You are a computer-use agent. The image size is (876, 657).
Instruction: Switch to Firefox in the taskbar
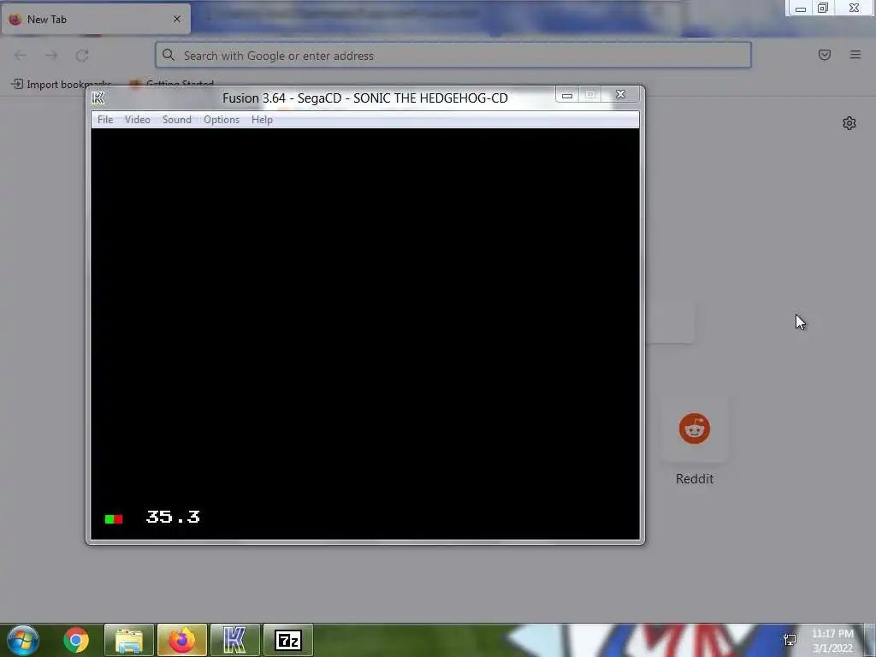click(181, 640)
